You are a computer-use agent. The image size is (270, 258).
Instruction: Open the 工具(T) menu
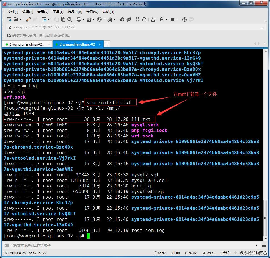click(x=58, y=12)
